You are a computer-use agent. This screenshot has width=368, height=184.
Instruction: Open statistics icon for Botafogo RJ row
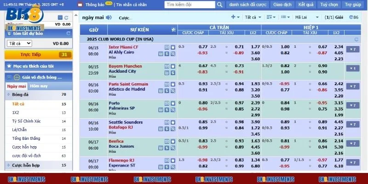tap(161, 129)
